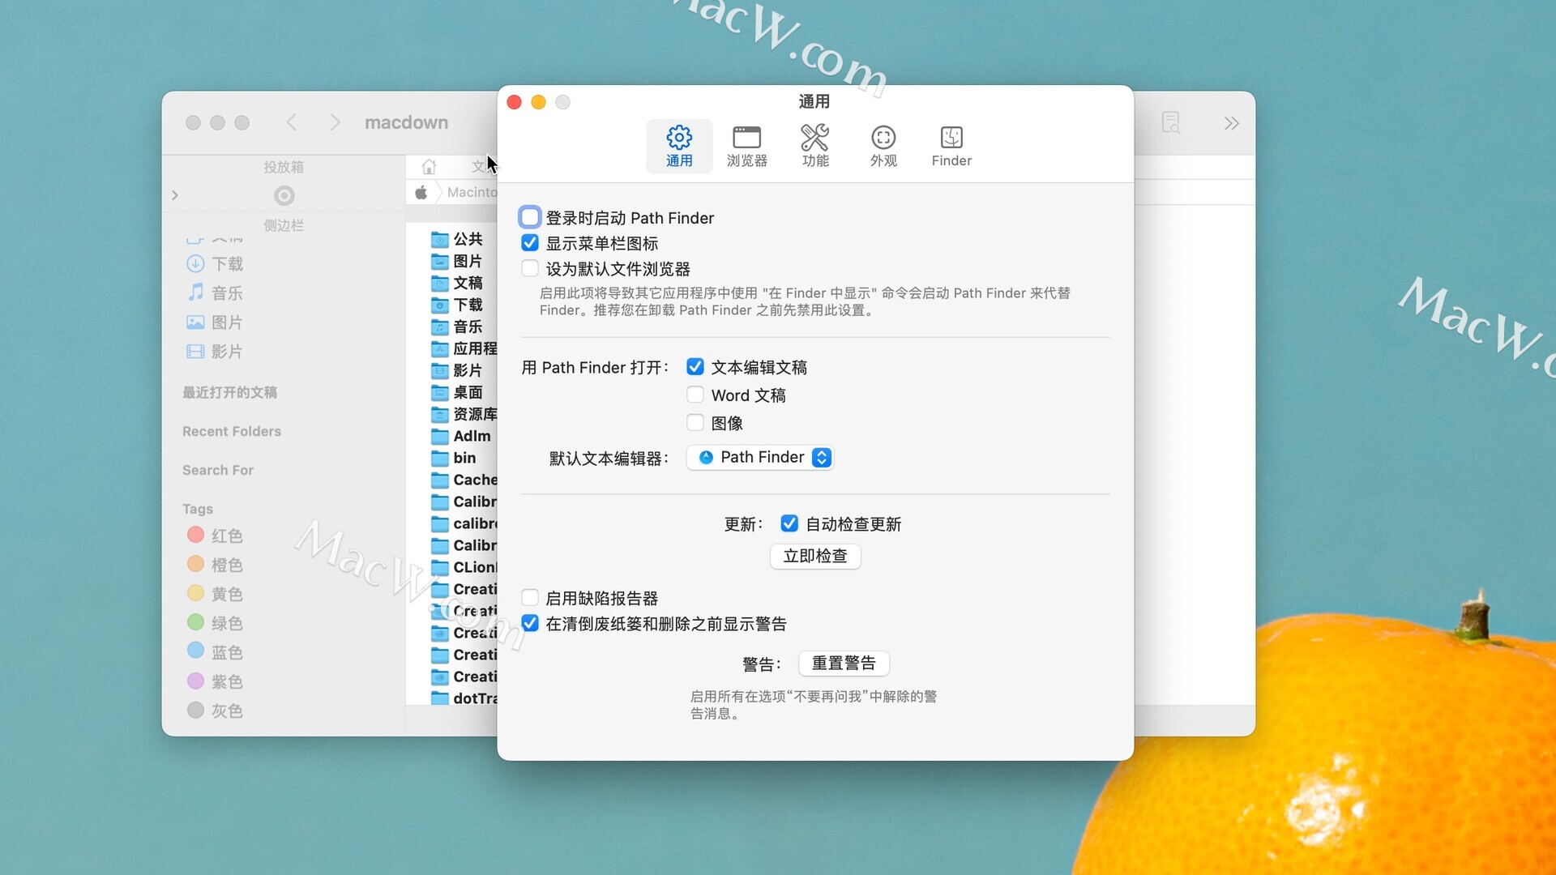Click the home icon in the path bar
The height and width of the screenshot is (875, 1556).
click(429, 167)
